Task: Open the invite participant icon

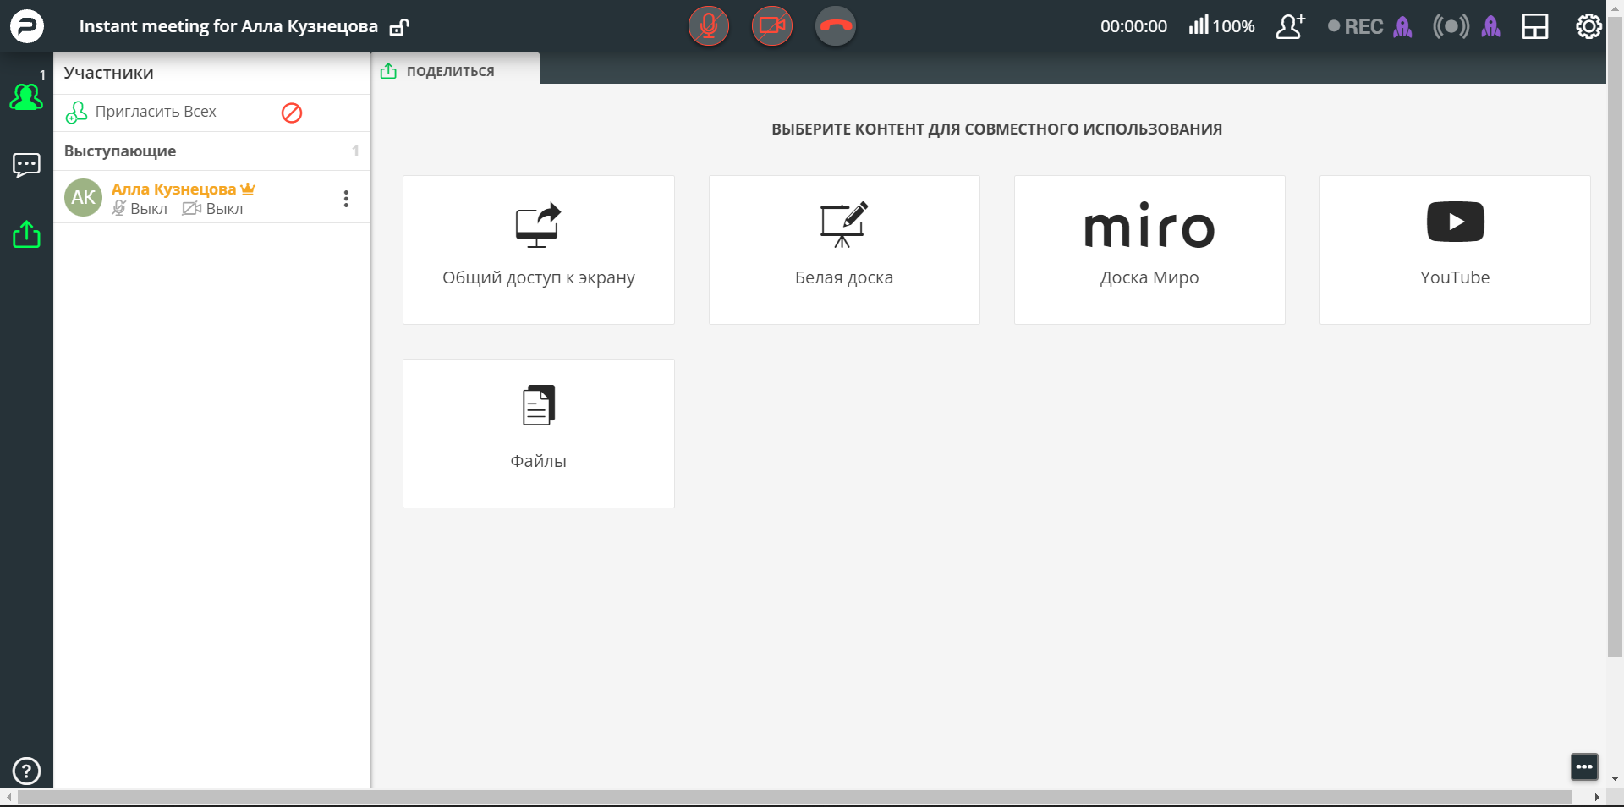Action: (x=1291, y=26)
